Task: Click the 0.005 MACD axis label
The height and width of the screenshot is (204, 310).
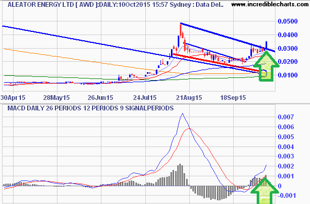Action: (286, 137)
